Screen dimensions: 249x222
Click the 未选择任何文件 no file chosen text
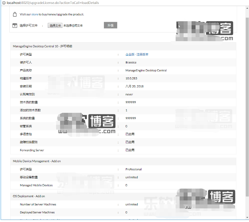tap(73, 26)
